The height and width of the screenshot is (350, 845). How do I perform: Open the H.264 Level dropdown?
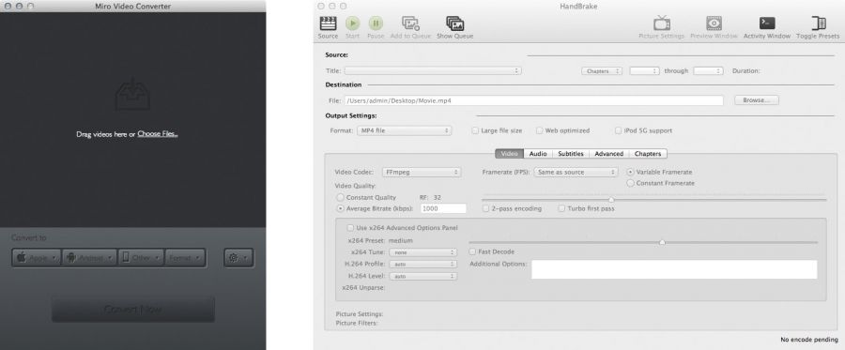pos(423,276)
